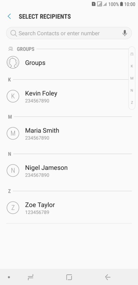Click the Search Contacts input field
Viewport: 138px width, 285px height.
pyautogui.click(x=69, y=33)
